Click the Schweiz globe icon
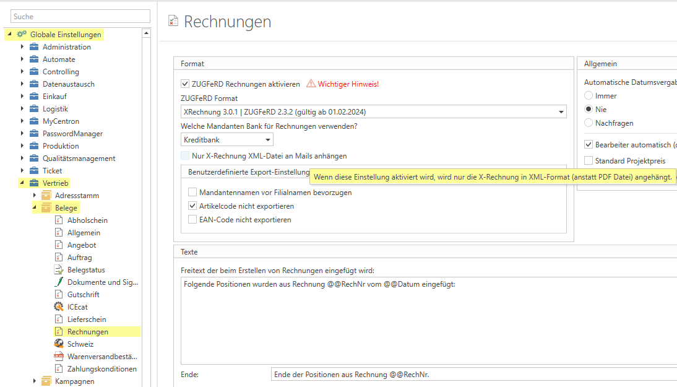 [x=59, y=344]
